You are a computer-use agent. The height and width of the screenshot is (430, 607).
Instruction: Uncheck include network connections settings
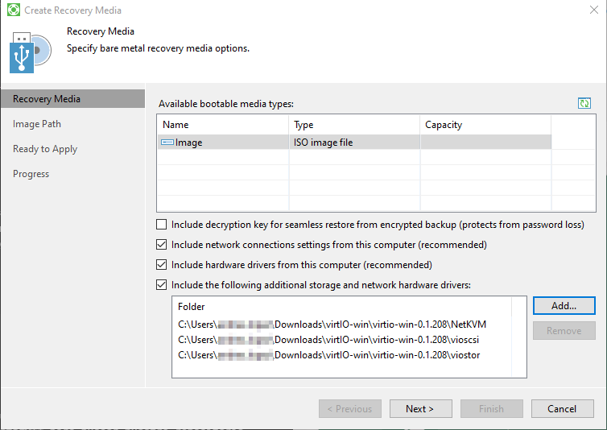click(162, 245)
